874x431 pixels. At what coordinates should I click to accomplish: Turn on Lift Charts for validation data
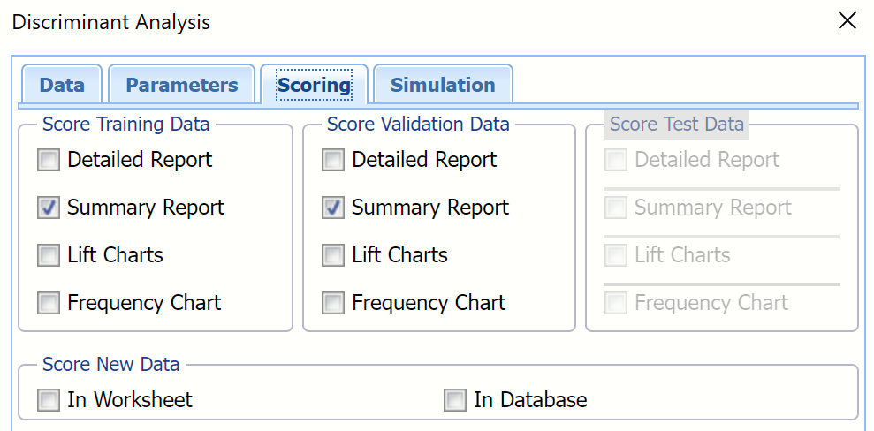[x=333, y=255]
